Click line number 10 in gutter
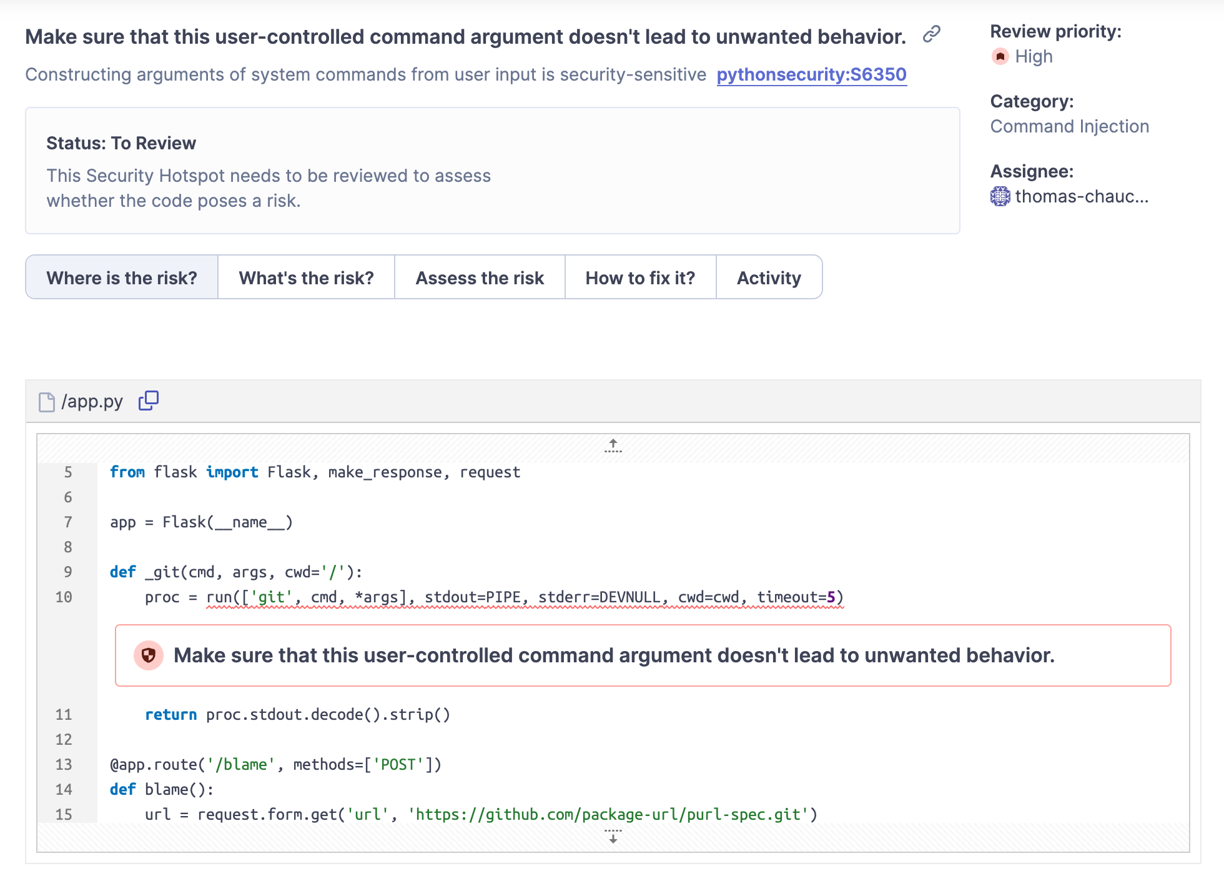Viewport: 1224px width, 886px height. (64, 597)
